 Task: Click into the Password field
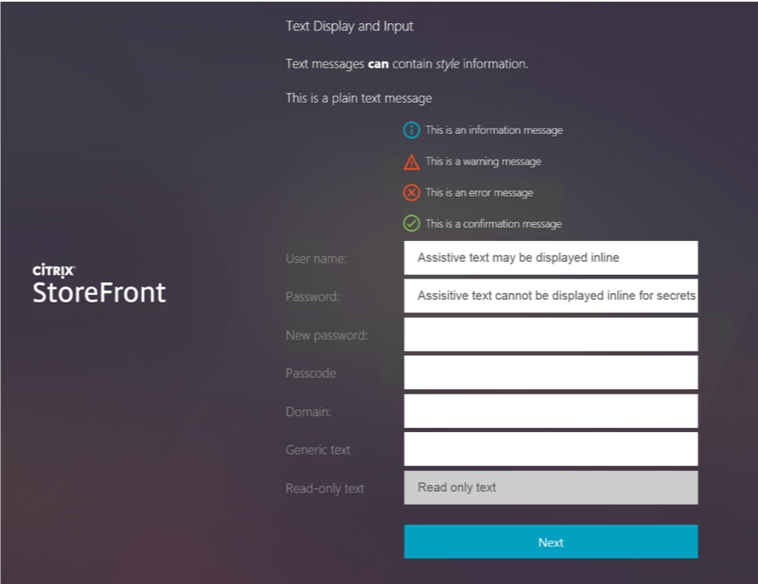click(550, 296)
